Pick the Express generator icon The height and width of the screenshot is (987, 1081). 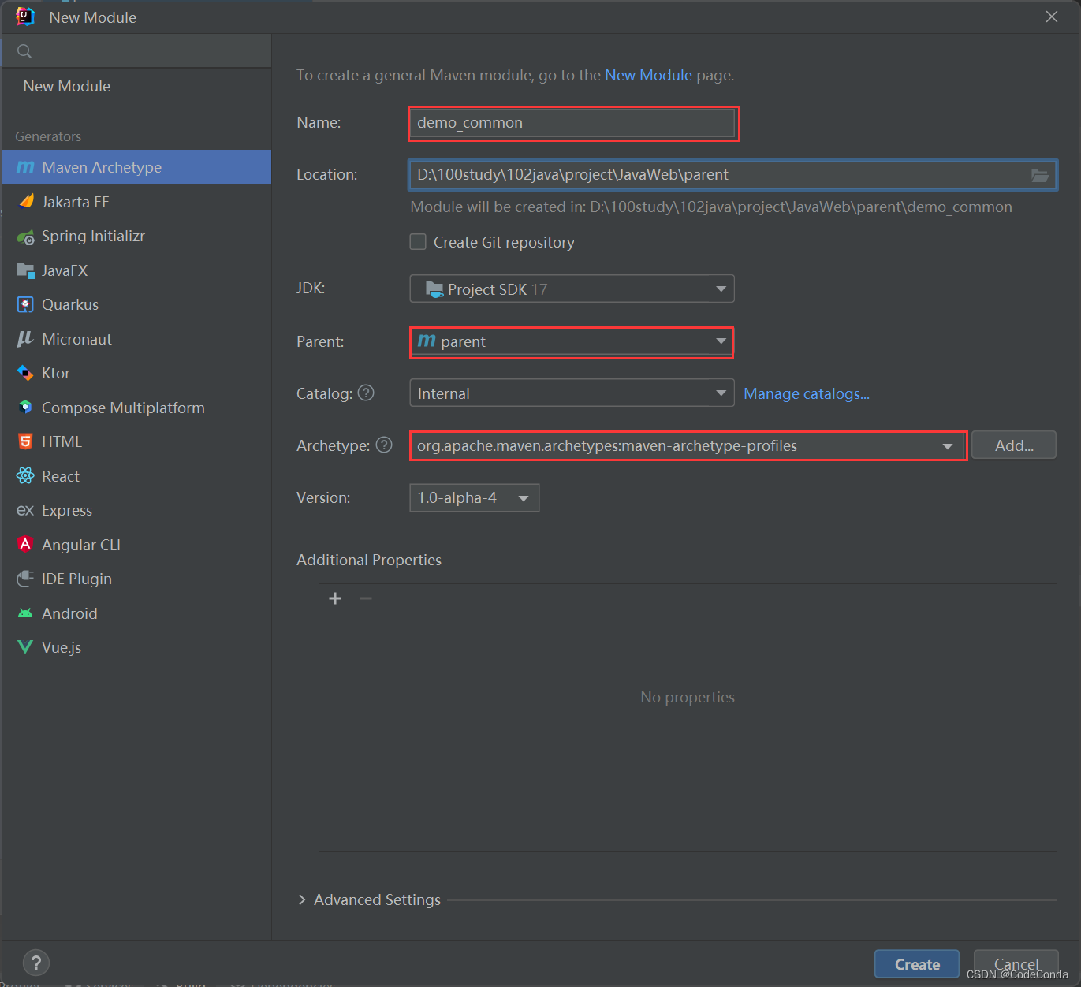click(x=26, y=510)
